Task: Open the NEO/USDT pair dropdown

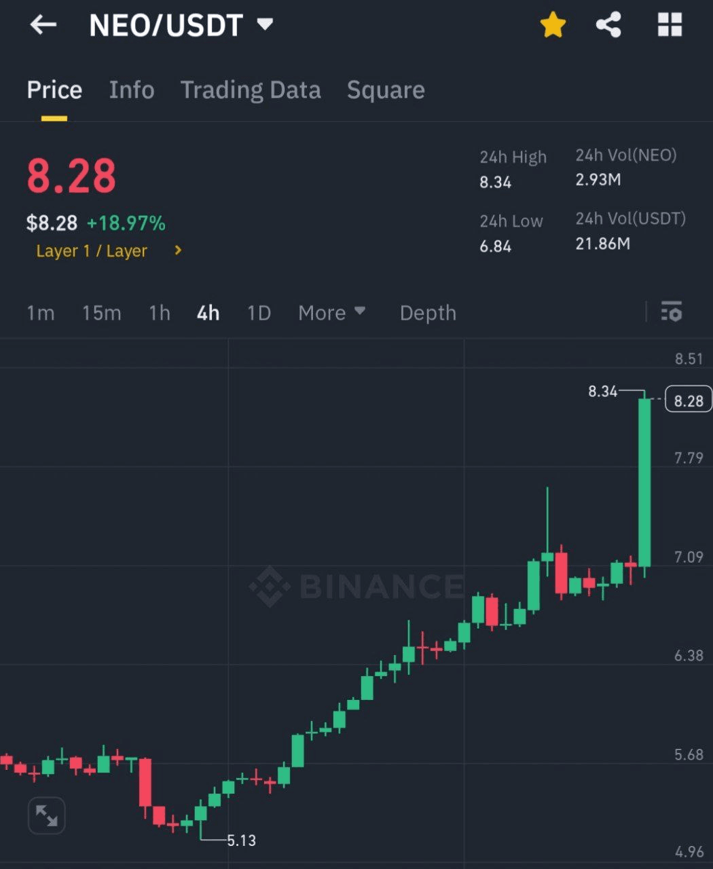Action: click(x=265, y=25)
